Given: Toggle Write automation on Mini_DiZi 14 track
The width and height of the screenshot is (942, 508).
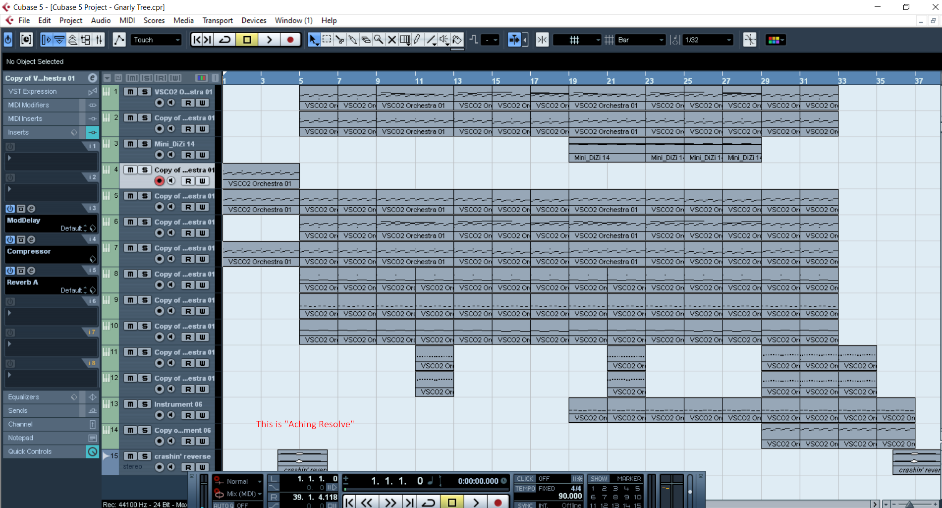Looking at the screenshot, I should point(202,155).
